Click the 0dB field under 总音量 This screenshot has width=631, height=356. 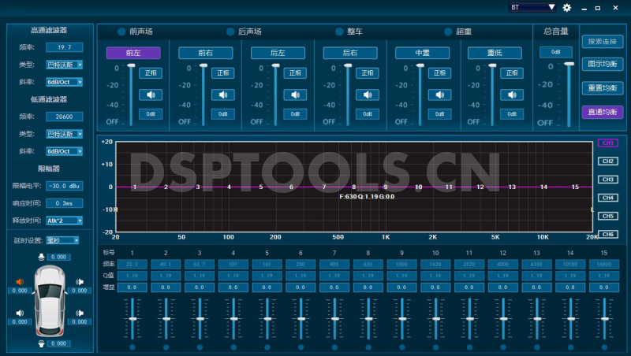coord(556,52)
